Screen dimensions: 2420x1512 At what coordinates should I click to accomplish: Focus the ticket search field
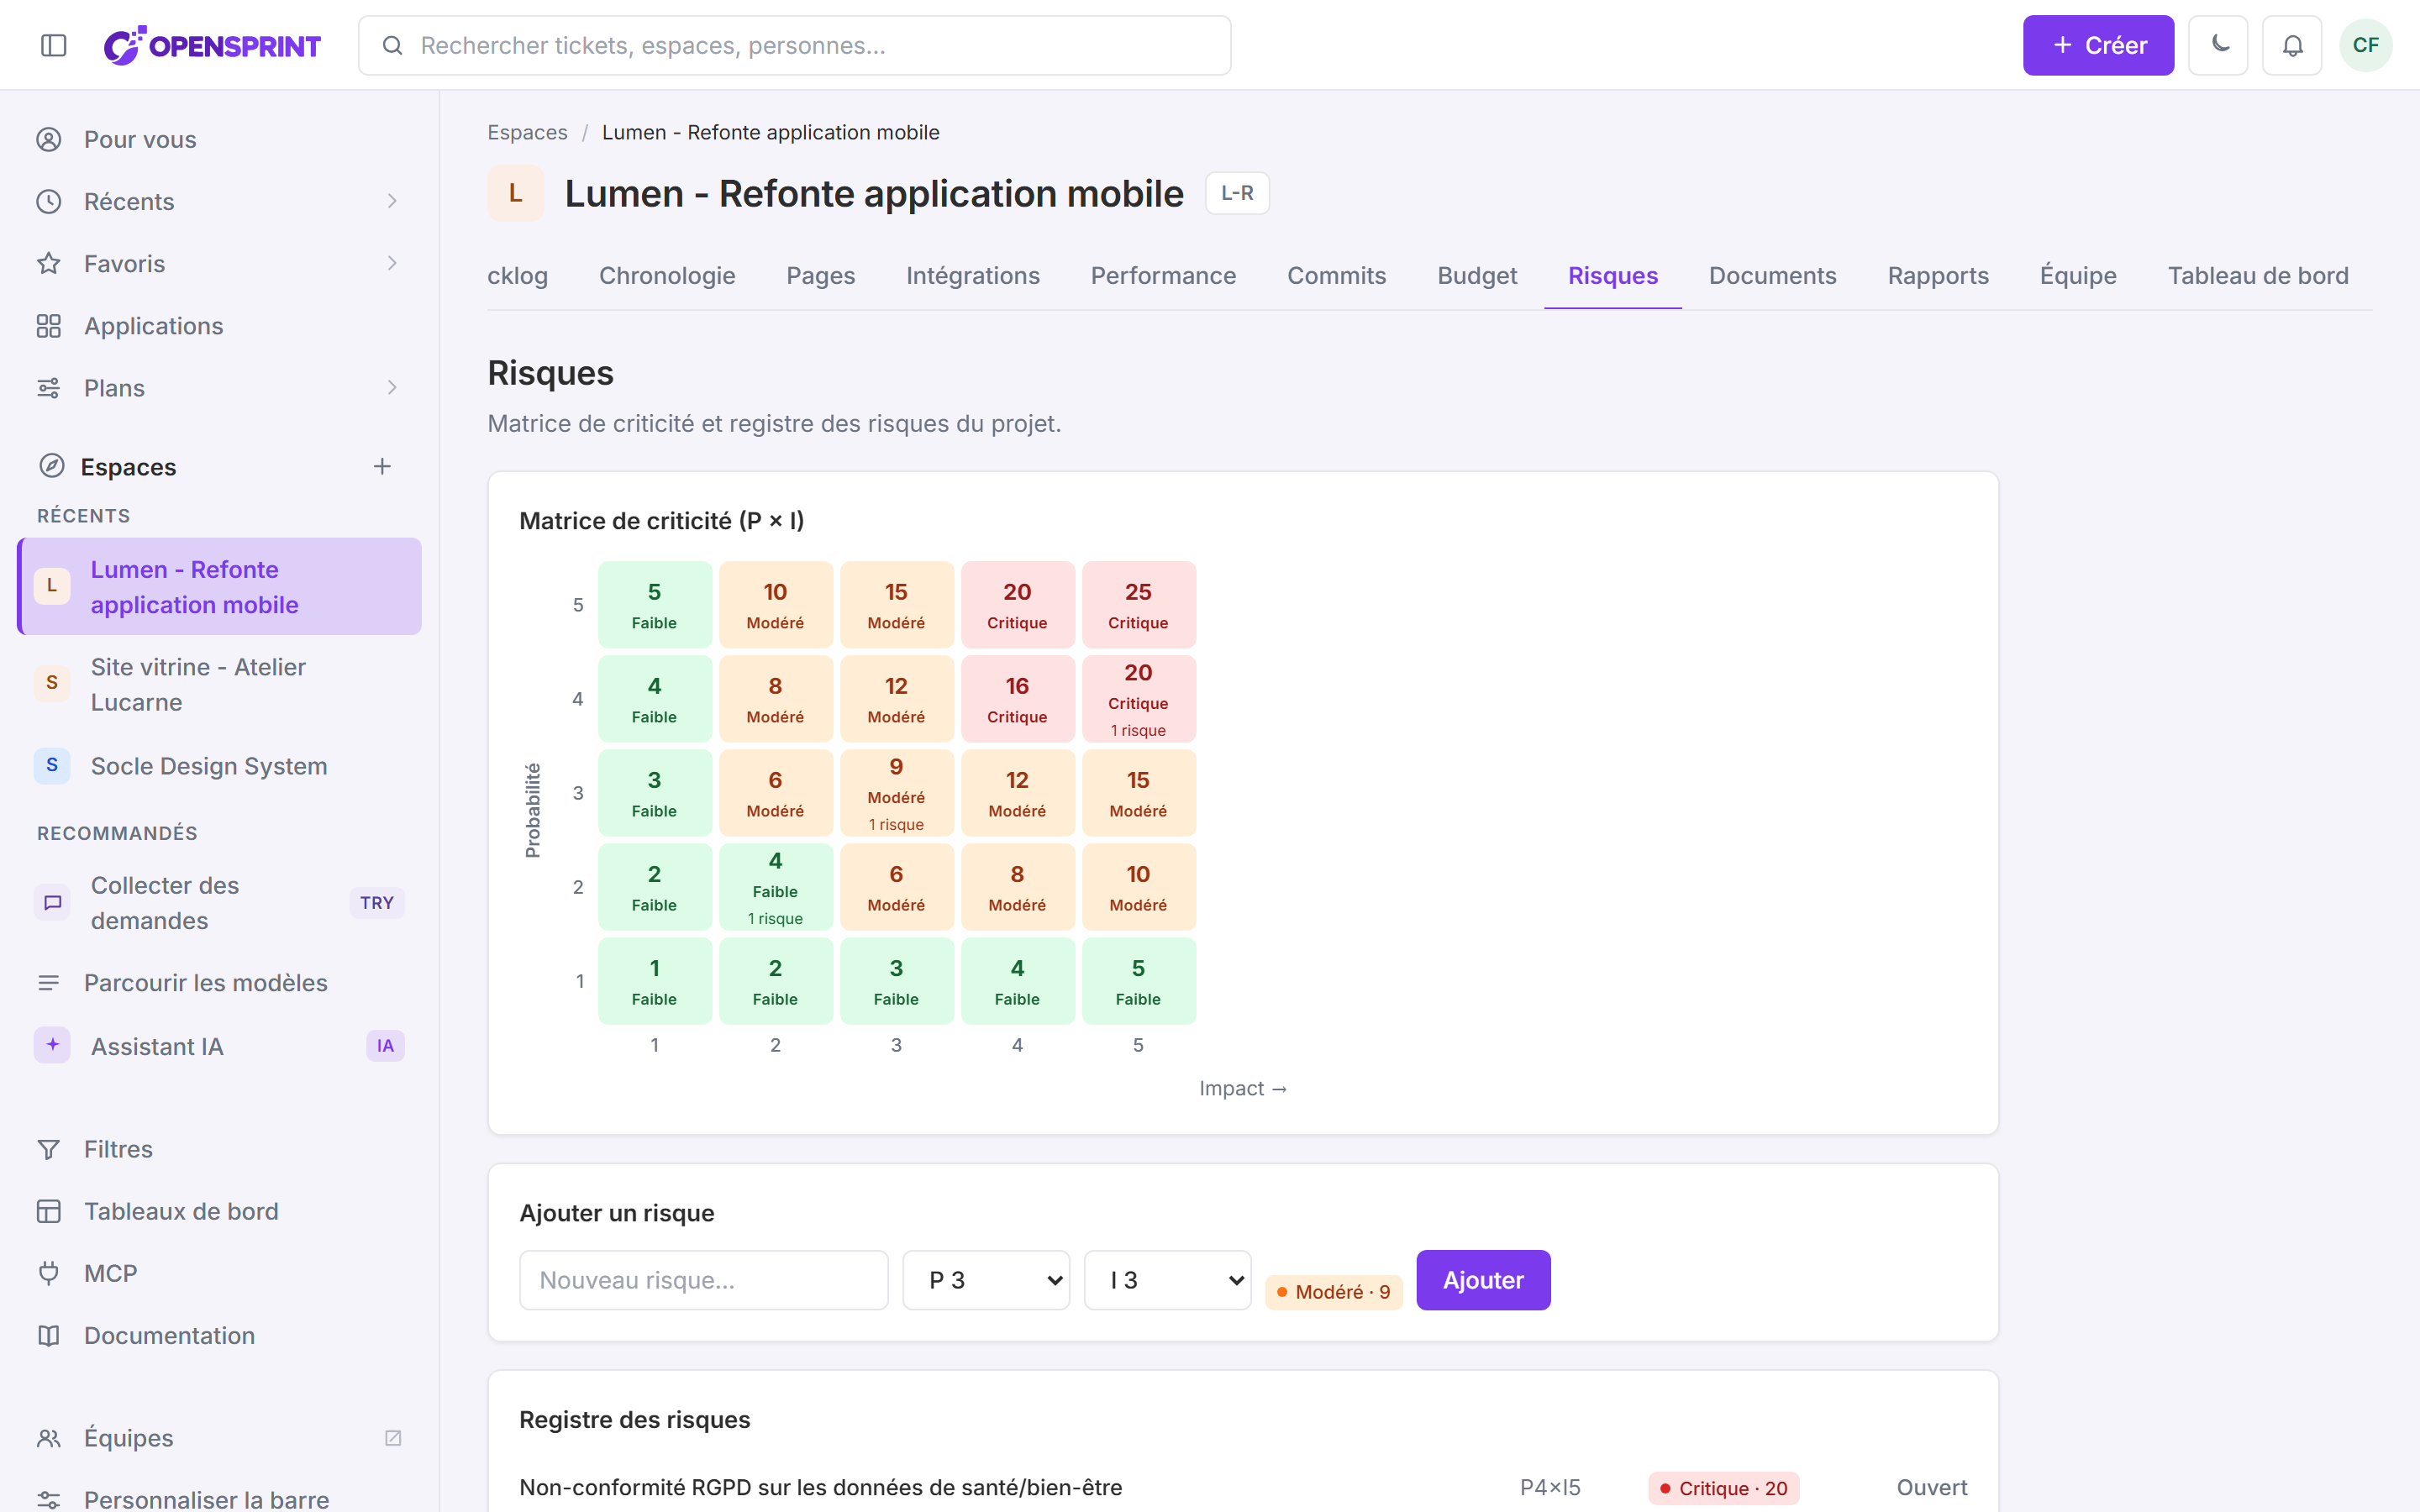(795, 45)
